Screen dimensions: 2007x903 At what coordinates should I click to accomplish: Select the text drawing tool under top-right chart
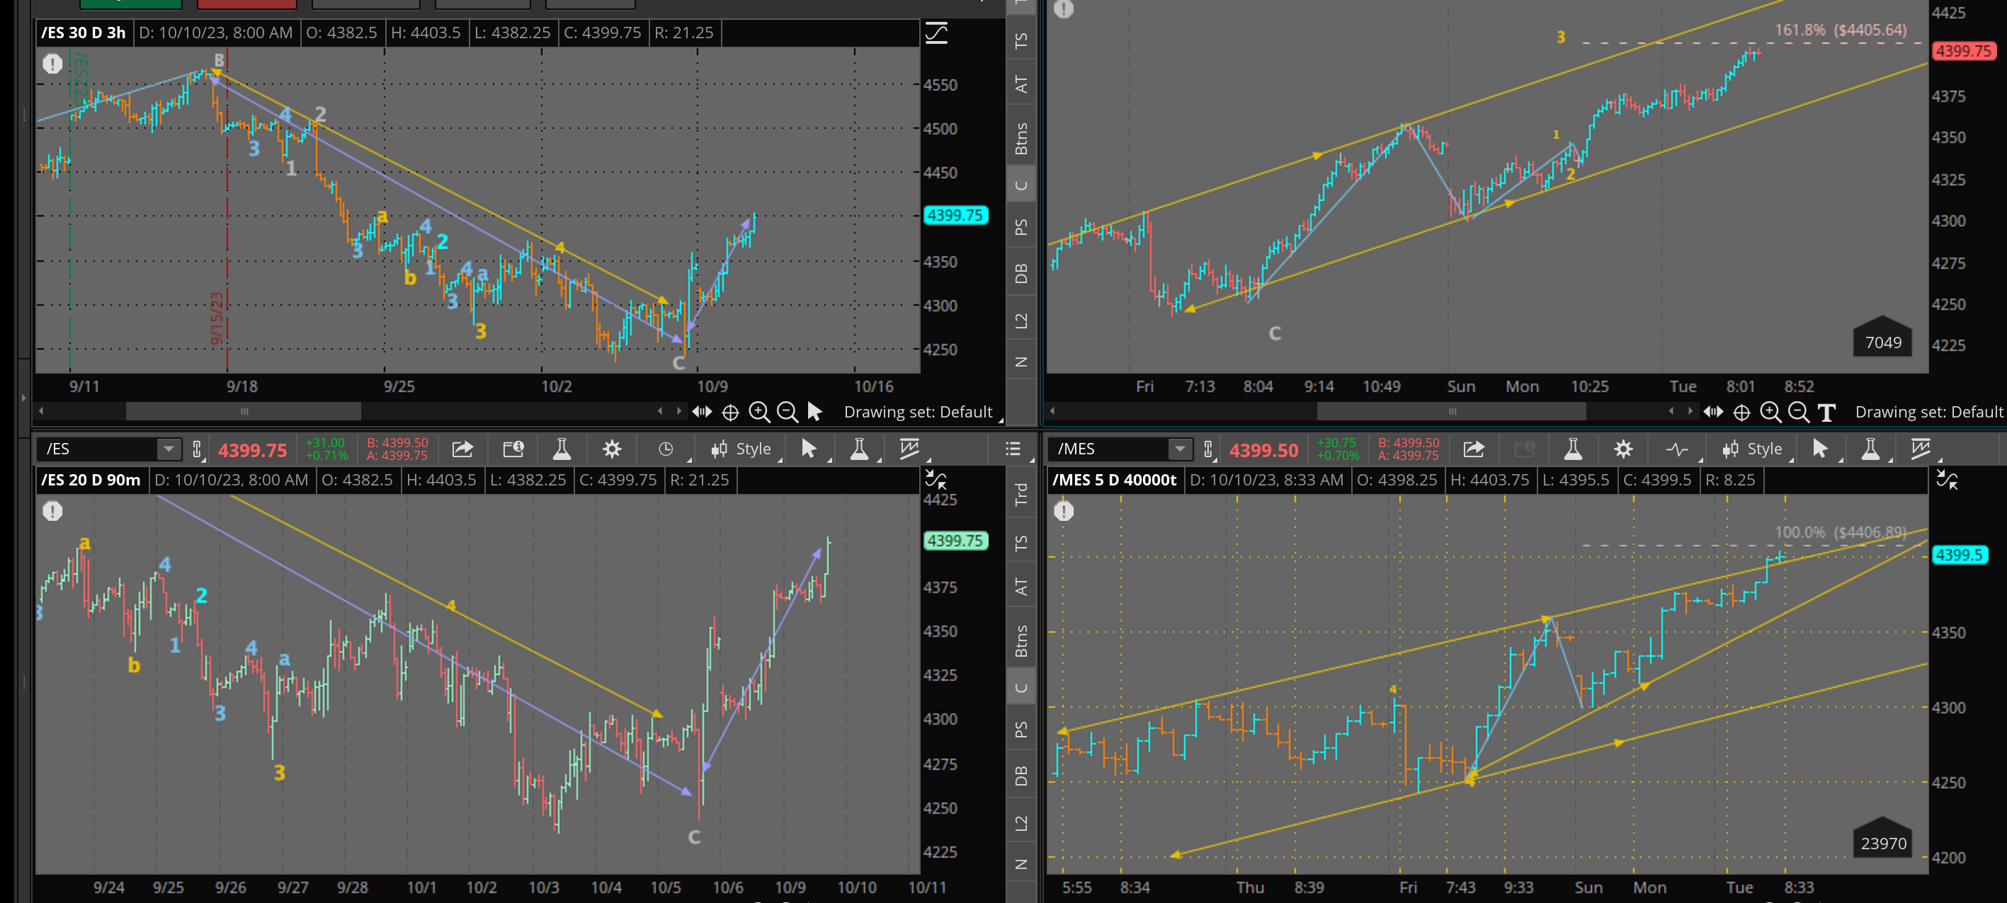click(x=1826, y=413)
